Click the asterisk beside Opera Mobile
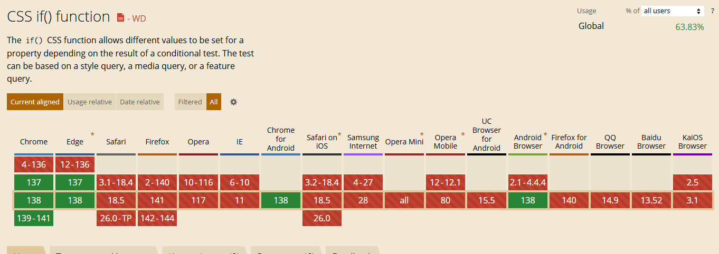 click(463, 135)
